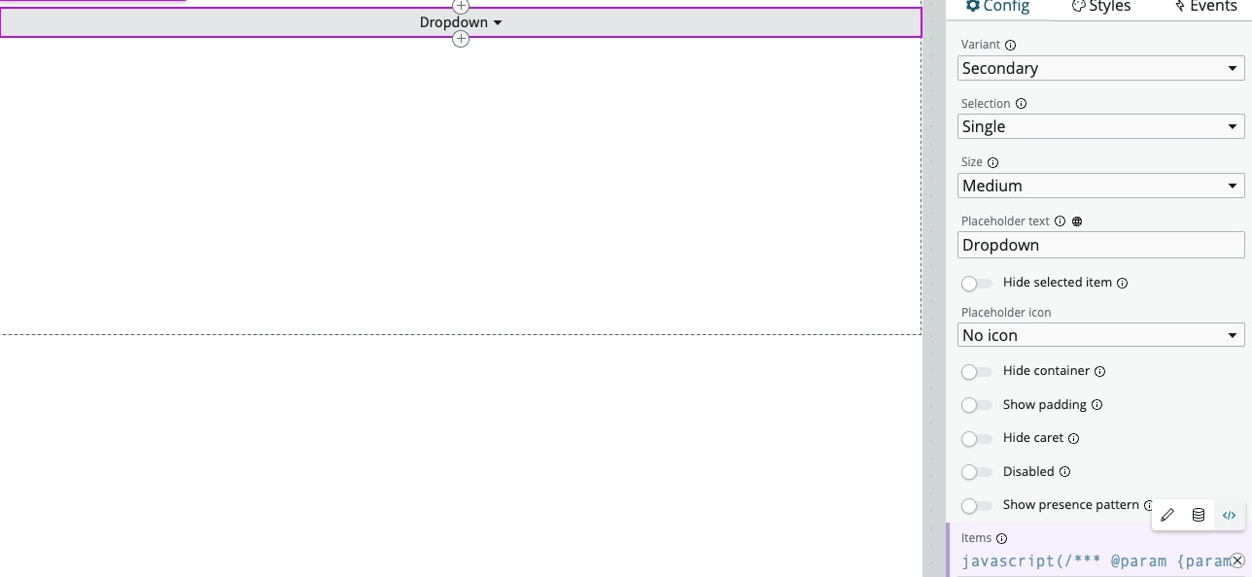Open the Selection dropdown showing Single
This screenshot has width=1252, height=577.
tap(1100, 126)
